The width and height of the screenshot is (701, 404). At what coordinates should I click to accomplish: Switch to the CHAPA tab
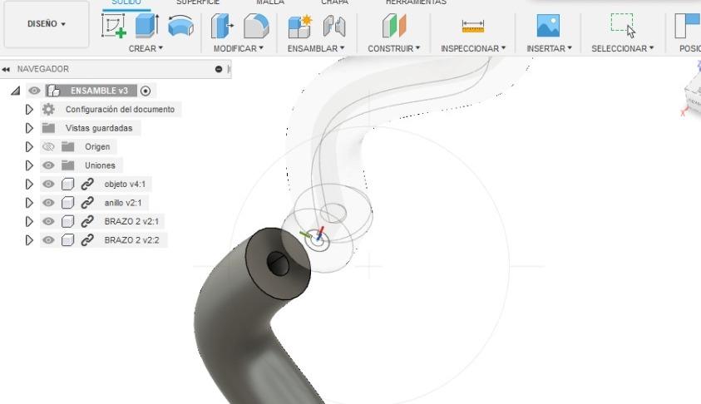[334, 2]
